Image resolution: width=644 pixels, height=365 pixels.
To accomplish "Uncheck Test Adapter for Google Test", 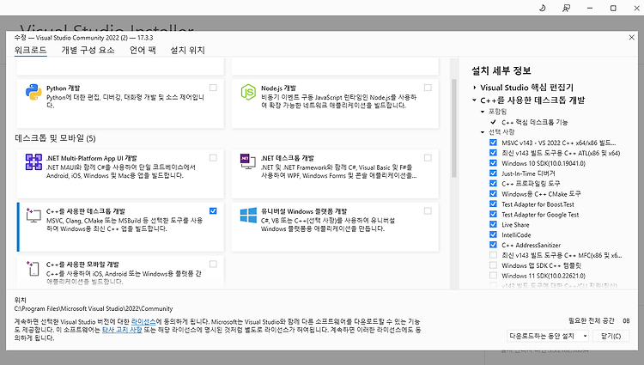I will click(493, 214).
